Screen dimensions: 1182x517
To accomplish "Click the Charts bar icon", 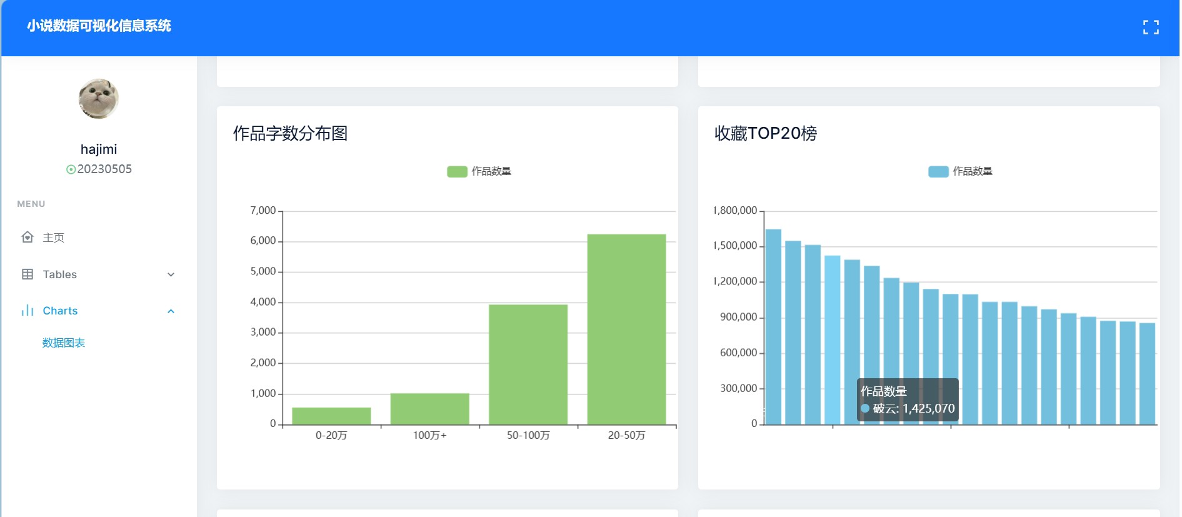I will click(28, 311).
